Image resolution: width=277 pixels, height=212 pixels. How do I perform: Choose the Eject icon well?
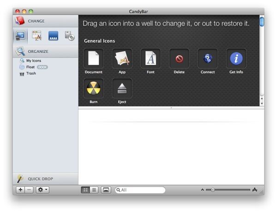pos(122,88)
